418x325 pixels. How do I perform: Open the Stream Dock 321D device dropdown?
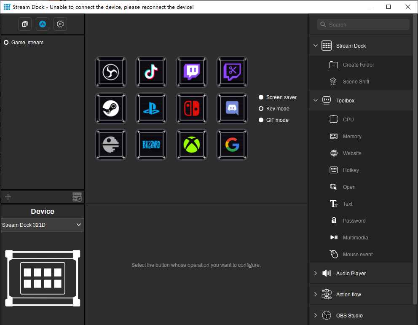(43, 225)
